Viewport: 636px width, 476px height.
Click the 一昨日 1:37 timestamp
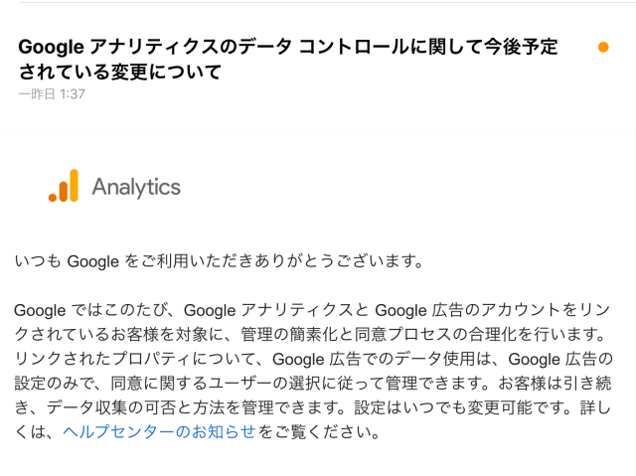click(x=52, y=94)
